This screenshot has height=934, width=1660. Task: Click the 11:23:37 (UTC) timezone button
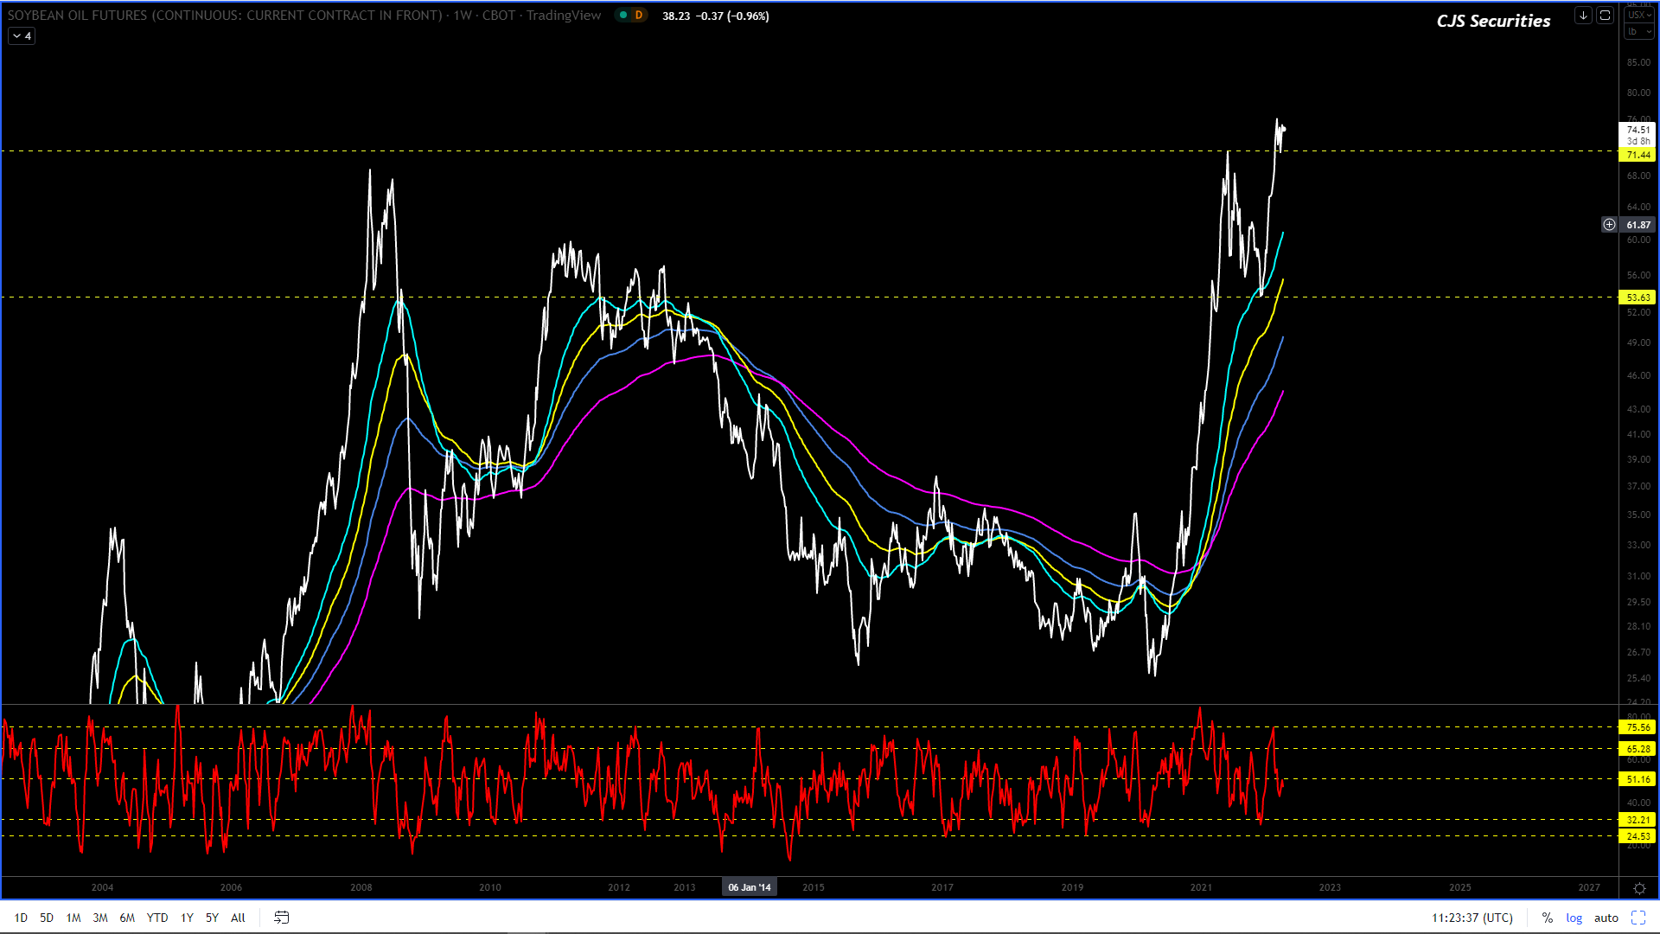[1472, 918]
